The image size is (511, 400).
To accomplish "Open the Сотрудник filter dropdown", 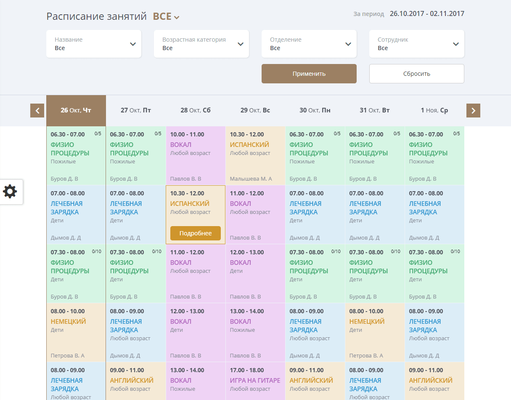I will coord(417,44).
